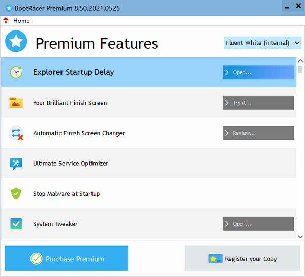Click the Explorer Startup Delay clock icon

16,72
